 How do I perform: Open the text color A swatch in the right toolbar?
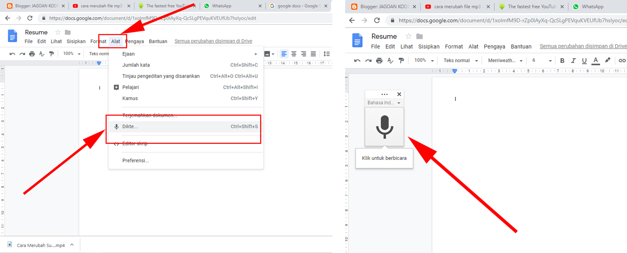pyautogui.click(x=596, y=61)
